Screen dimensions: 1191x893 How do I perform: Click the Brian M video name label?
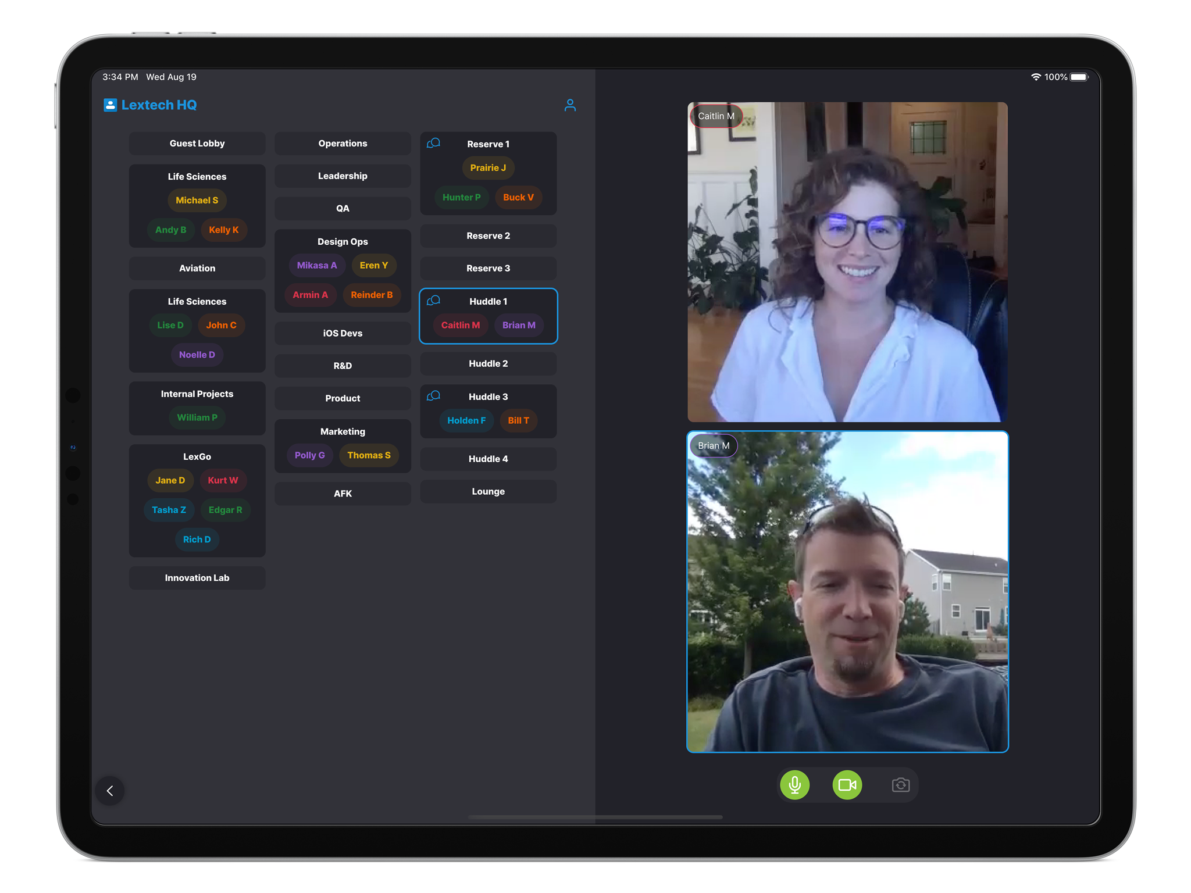point(714,446)
